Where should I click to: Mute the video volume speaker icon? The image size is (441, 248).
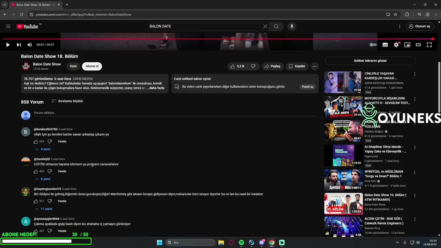coord(30,45)
